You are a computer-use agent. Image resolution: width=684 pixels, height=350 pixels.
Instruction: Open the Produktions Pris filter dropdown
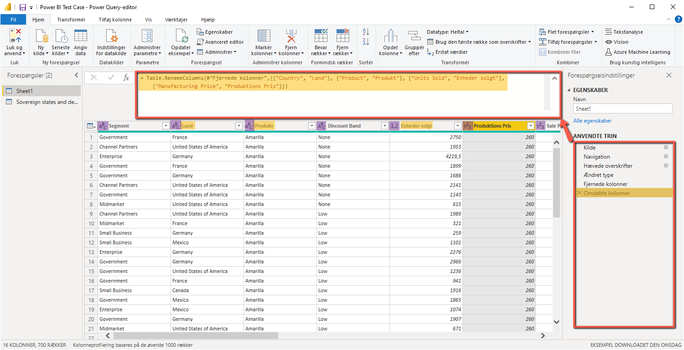coord(530,126)
